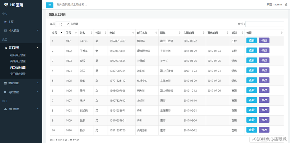Click the bookmark icon beside 请假管理

tap(5, 92)
